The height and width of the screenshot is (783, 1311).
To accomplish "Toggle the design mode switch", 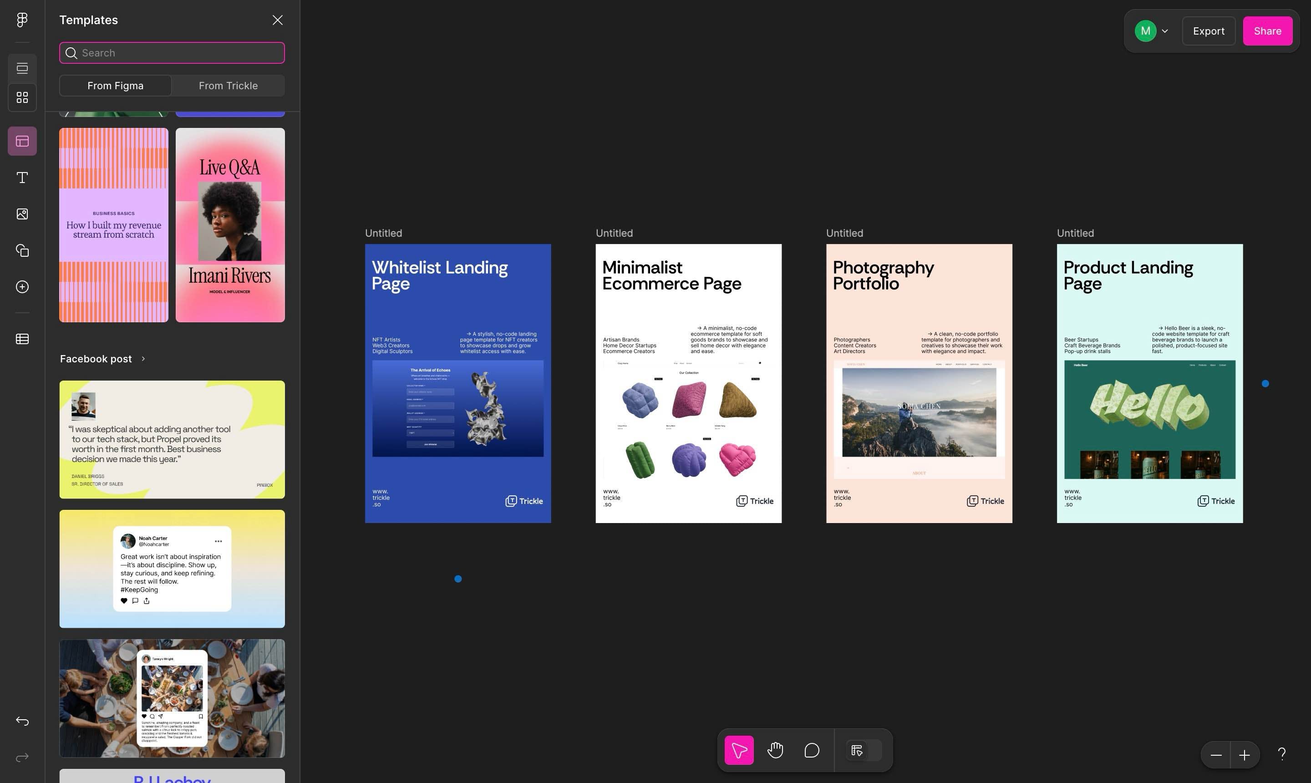I will click(x=864, y=750).
